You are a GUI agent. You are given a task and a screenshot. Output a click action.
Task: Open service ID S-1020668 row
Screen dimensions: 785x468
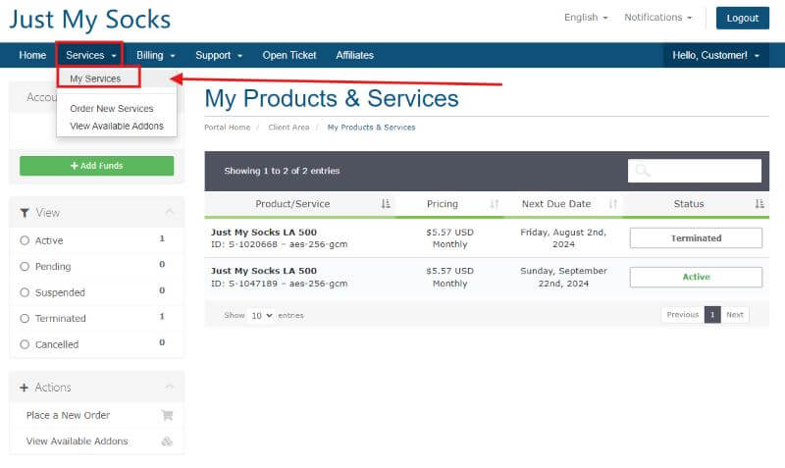click(x=487, y=238)
